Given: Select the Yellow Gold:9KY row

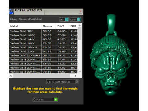Looking at the screenshot, I should tap(43, 31).
